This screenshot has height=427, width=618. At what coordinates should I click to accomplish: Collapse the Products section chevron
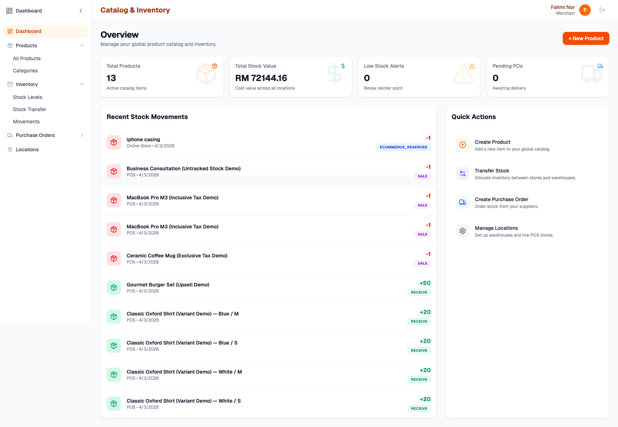[x=82, y=46]
